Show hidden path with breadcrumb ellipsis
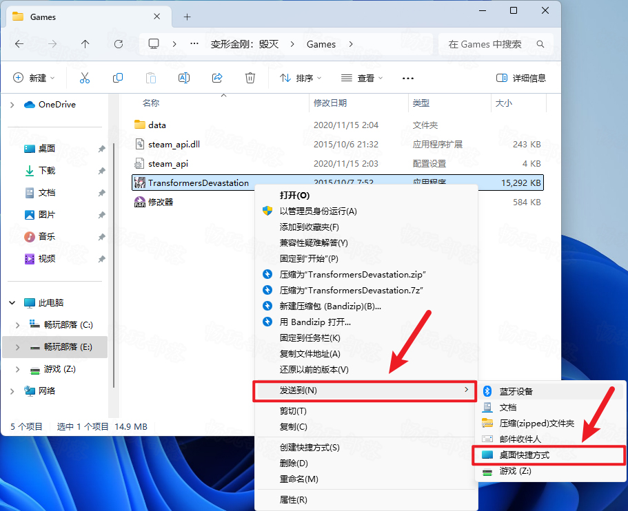 click(194, 43)
